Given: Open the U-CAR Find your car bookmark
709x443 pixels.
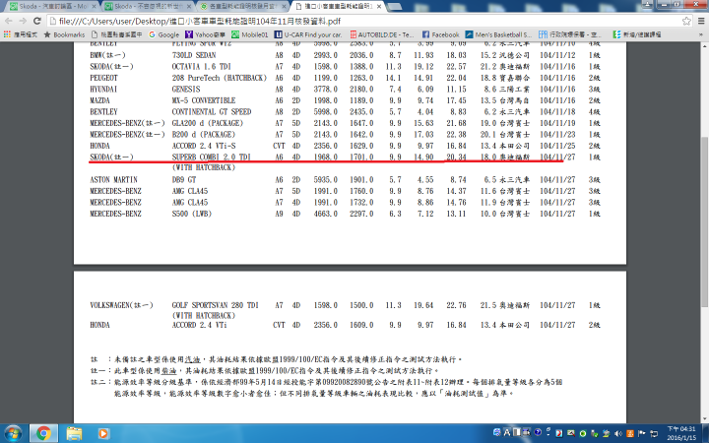Looking at the screenshot, I should pyautogui.click(x=308, y=34).
